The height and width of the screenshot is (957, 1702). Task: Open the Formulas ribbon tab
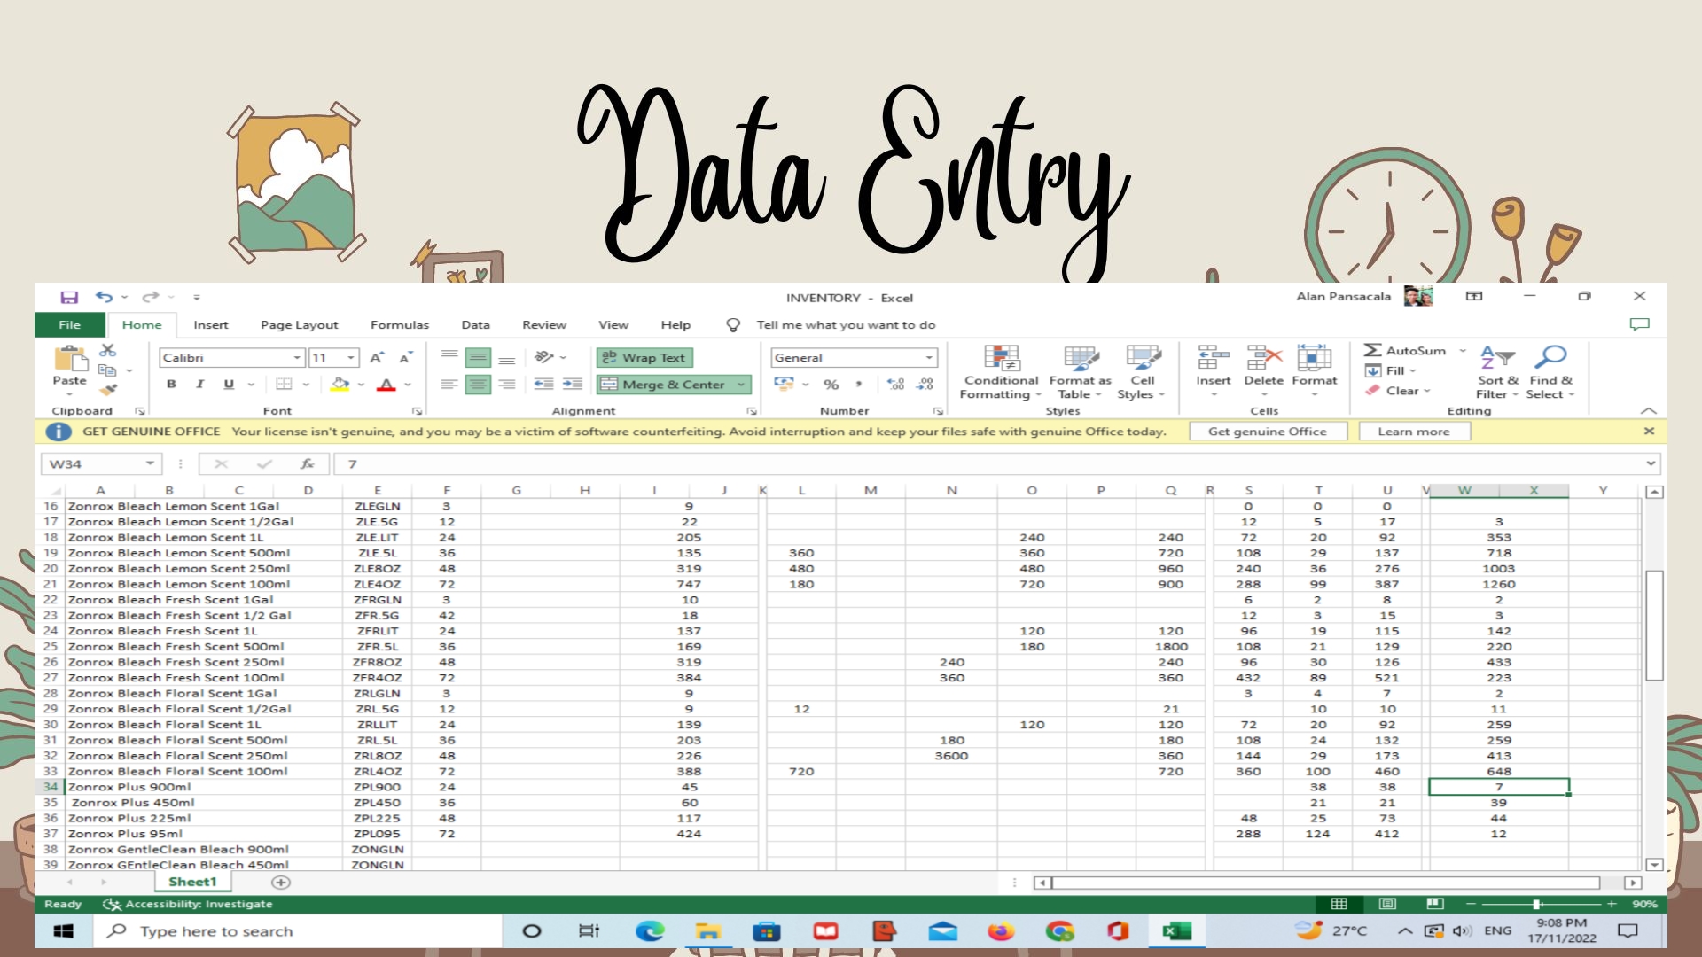(399, 325)
